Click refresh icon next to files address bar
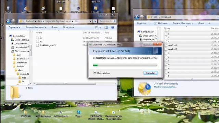 (x=95, y=21)
